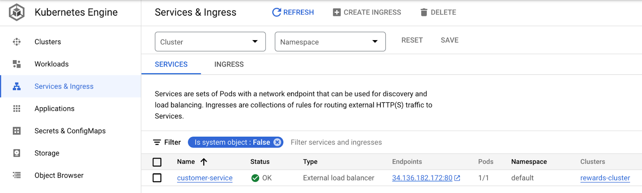This screenshot has height=193, width=642.
Task: Open external link icon beside endpoint IP
Action: click(x=457, y=178)
